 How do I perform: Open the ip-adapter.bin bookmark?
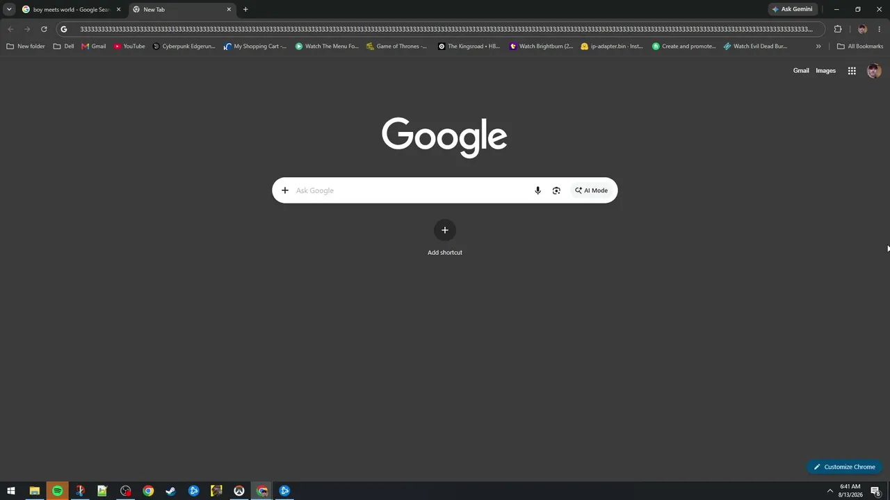click(612, 47)
